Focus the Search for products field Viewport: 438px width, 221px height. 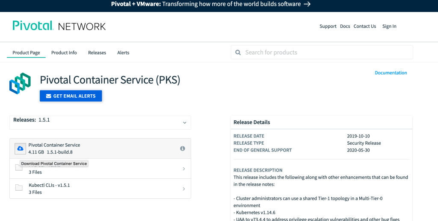click(x=325, y=52)
